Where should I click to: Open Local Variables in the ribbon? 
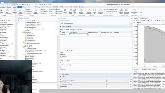pyautogui.click(x=20, y=11)
